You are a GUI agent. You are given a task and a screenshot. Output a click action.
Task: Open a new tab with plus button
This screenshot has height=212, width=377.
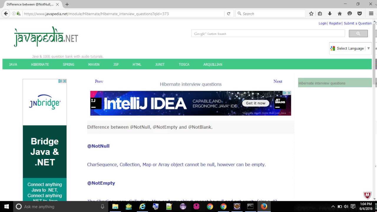67,4
